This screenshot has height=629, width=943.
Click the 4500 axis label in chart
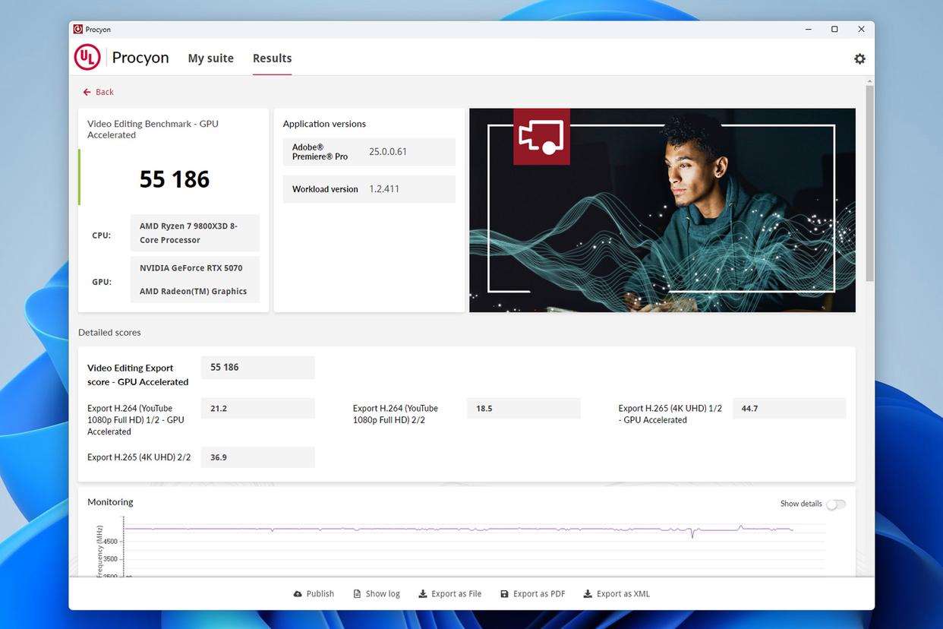[x=110, y=542]
